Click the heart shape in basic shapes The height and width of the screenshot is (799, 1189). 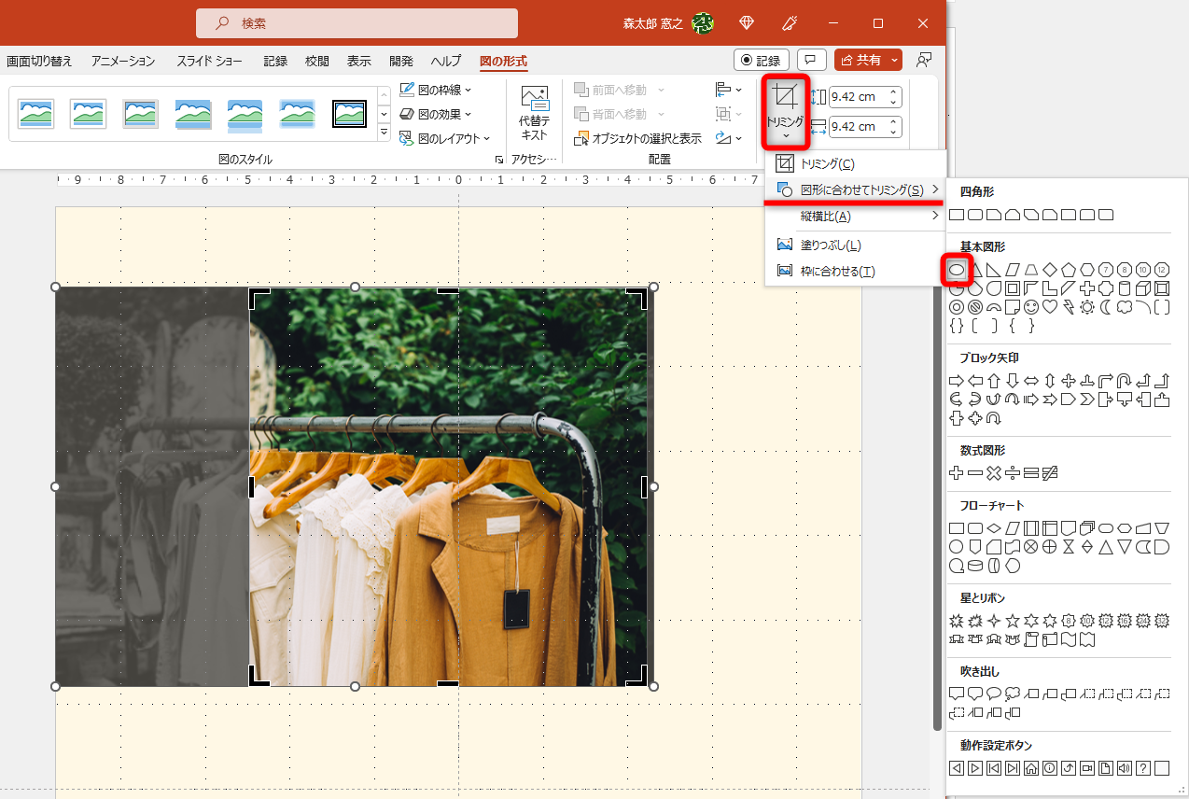pyautogui.click(x=1049, y=306)
